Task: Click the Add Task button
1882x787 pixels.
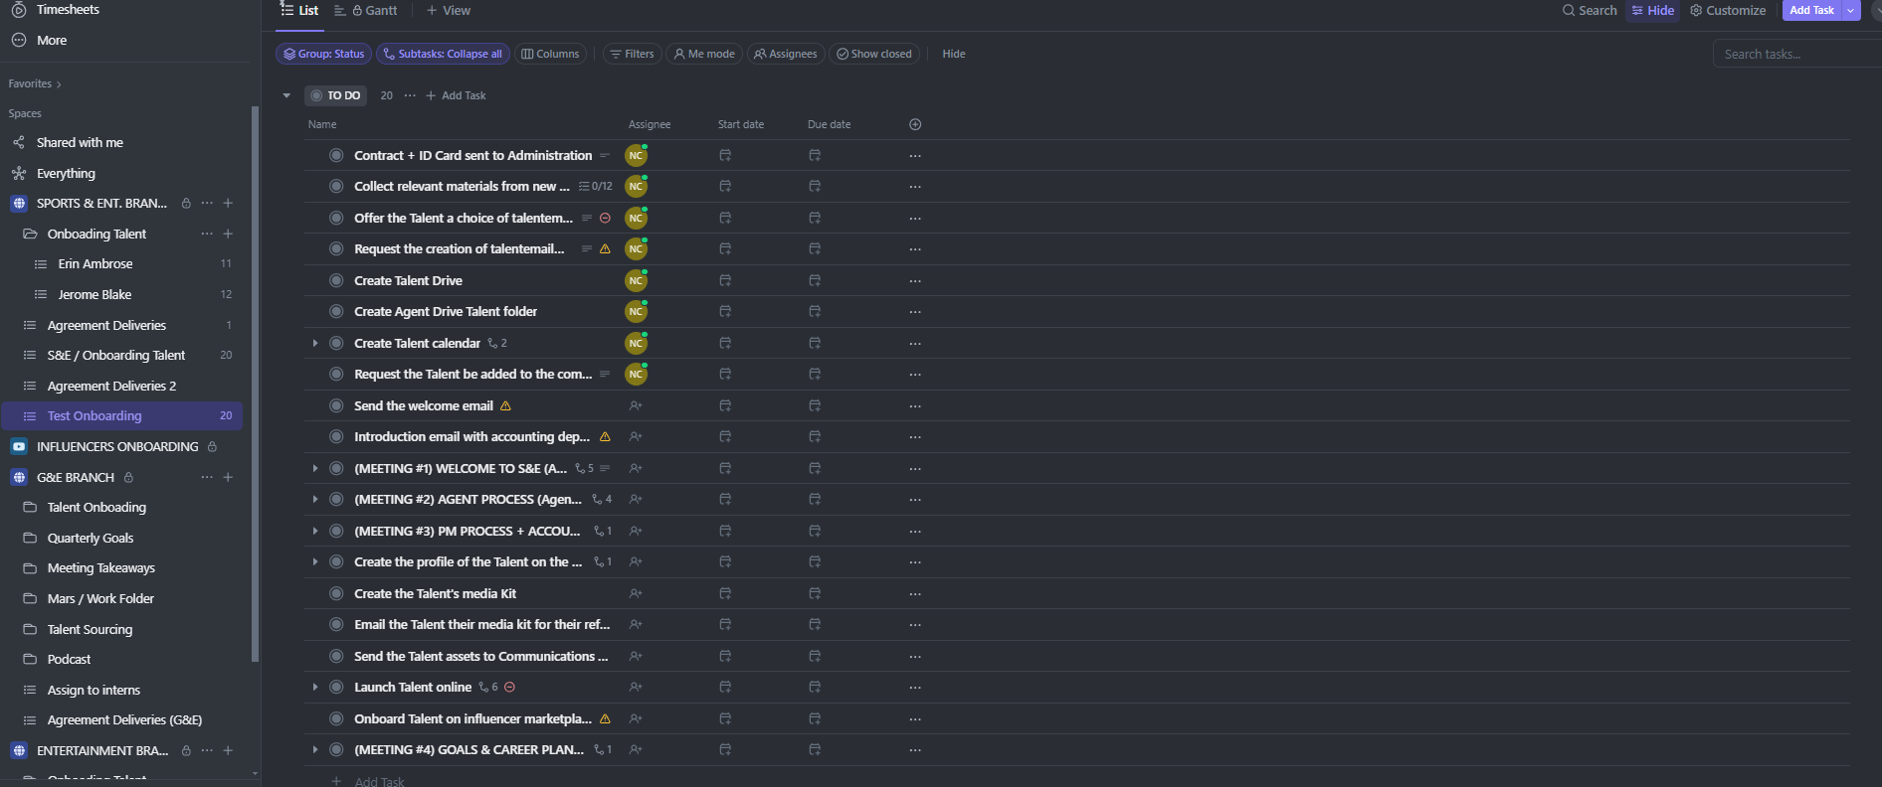Action: (x=1810, y=11)
